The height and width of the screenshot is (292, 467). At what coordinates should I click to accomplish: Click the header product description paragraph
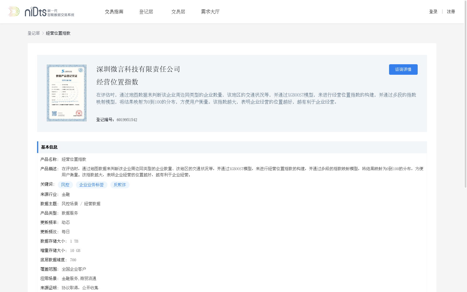256,98
